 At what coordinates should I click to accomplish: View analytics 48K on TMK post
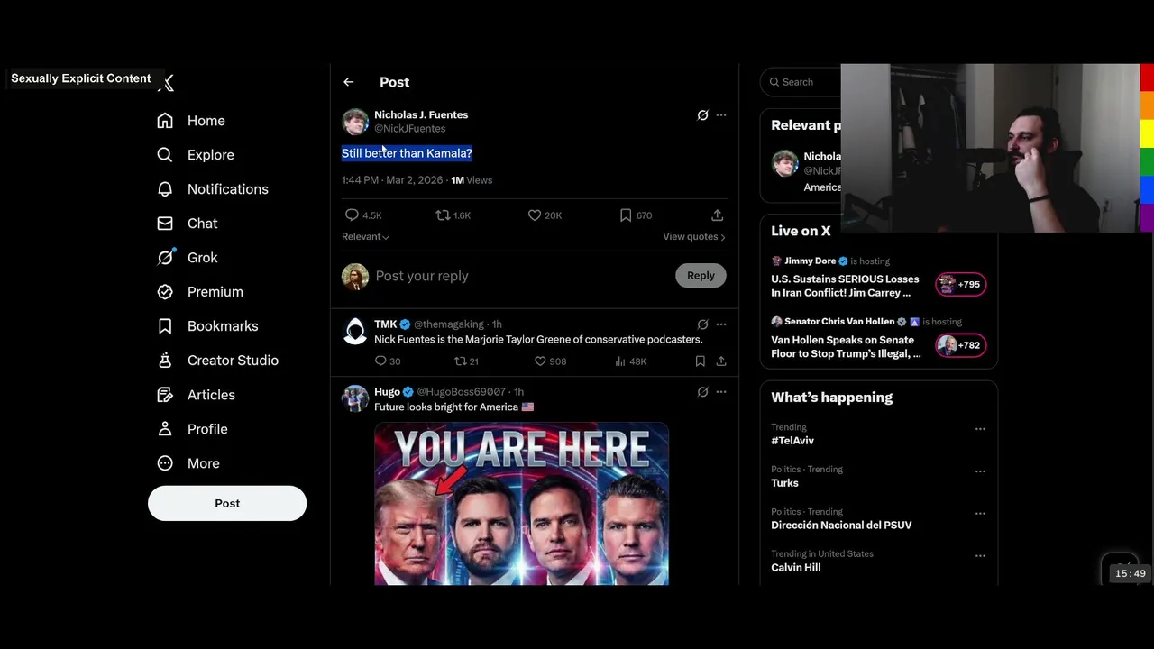(x=620, y=361)
